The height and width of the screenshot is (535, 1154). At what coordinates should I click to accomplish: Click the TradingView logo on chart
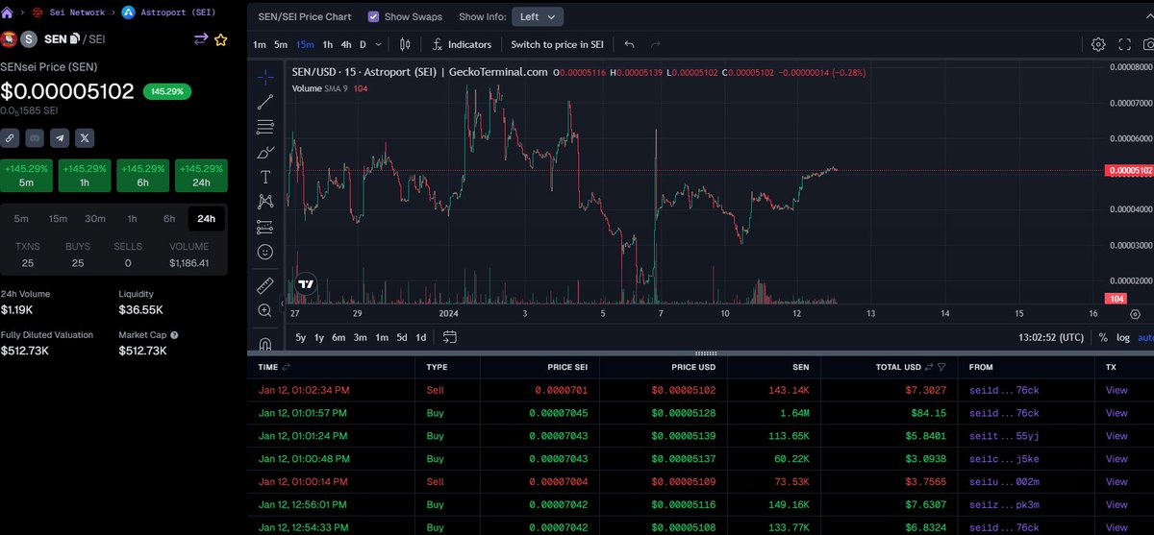pyautogui.click(x=306, y=284)
